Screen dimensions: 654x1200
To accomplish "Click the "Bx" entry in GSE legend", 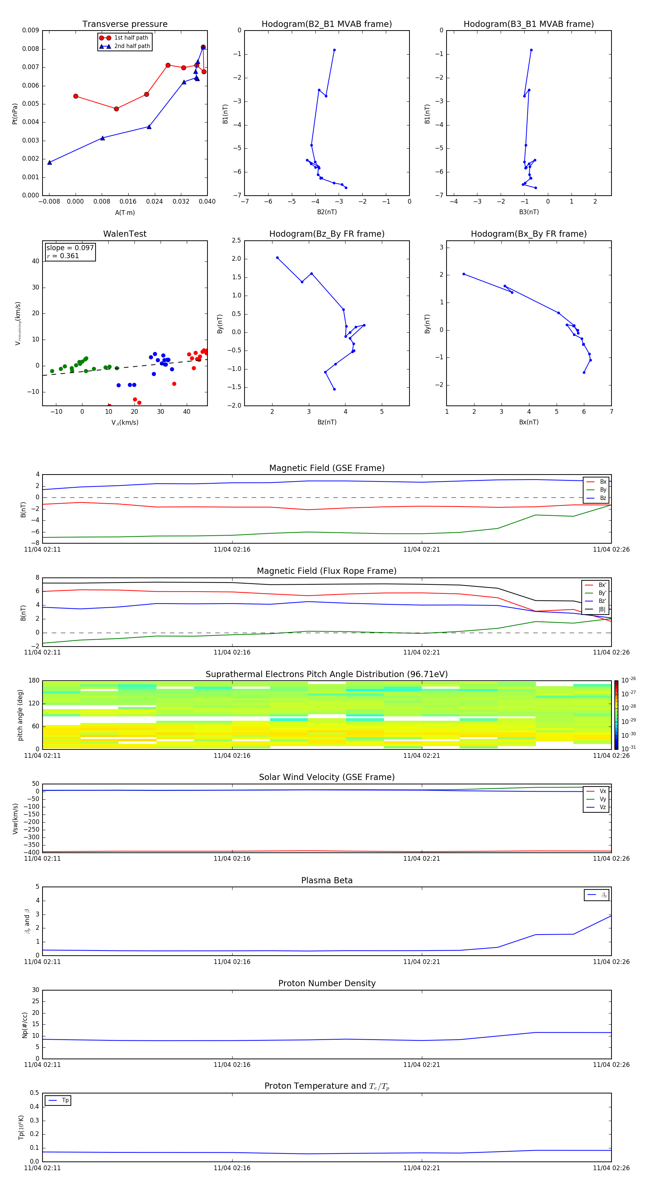I will [596, 482].
